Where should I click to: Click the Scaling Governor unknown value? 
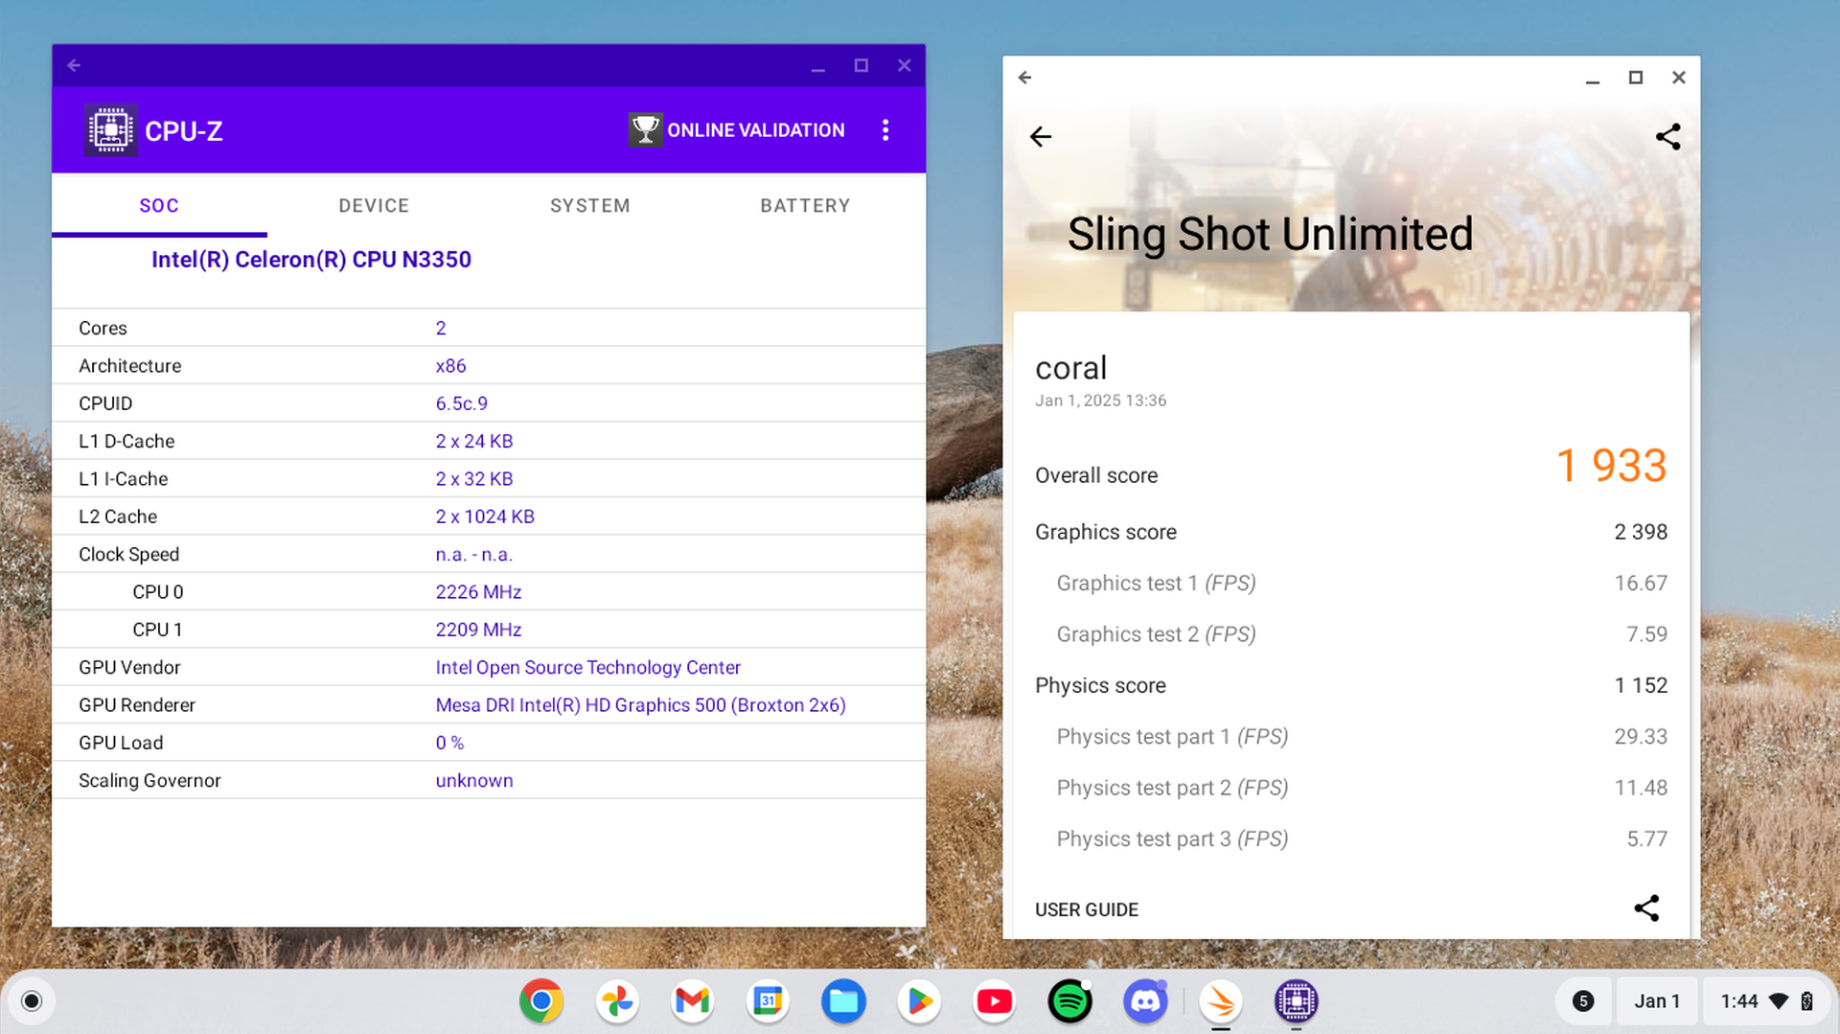(x=474, y=780)
